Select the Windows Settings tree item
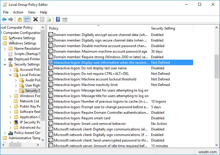Viewport: 220px width, 155px height. tap(22, 43)
